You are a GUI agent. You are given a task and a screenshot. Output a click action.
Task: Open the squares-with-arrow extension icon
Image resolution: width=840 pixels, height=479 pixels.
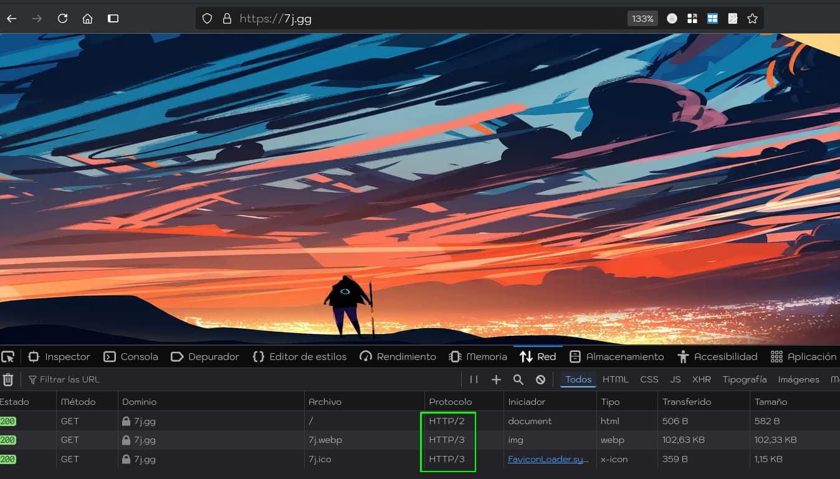[692, 19]
